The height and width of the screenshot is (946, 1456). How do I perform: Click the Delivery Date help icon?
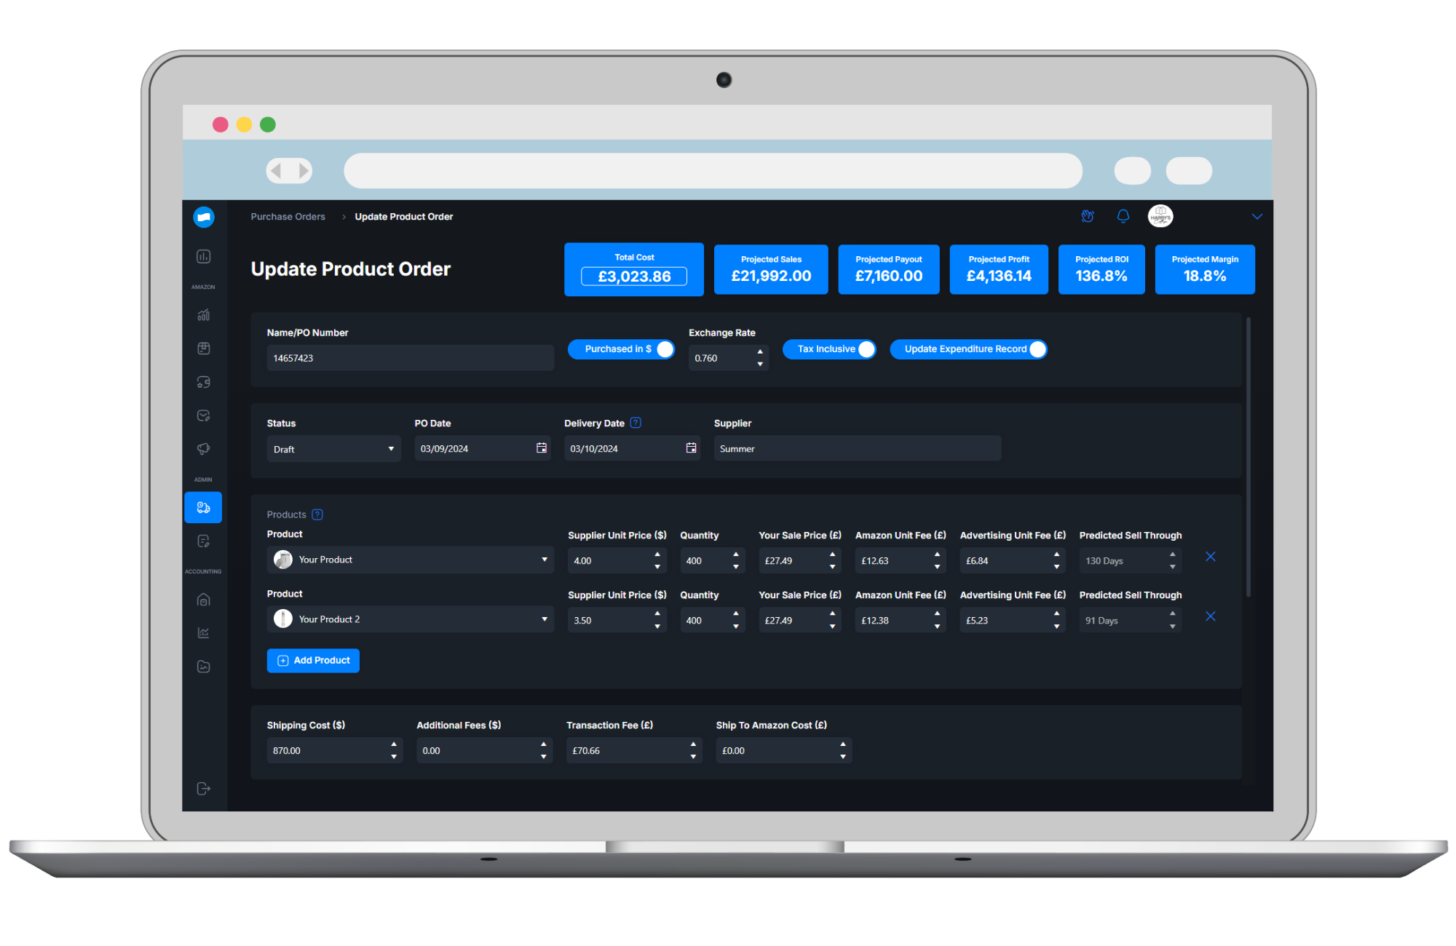[636, 423]
